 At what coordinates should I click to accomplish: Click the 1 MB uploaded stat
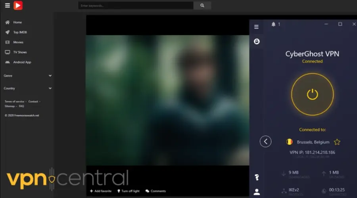pos(334,173)
